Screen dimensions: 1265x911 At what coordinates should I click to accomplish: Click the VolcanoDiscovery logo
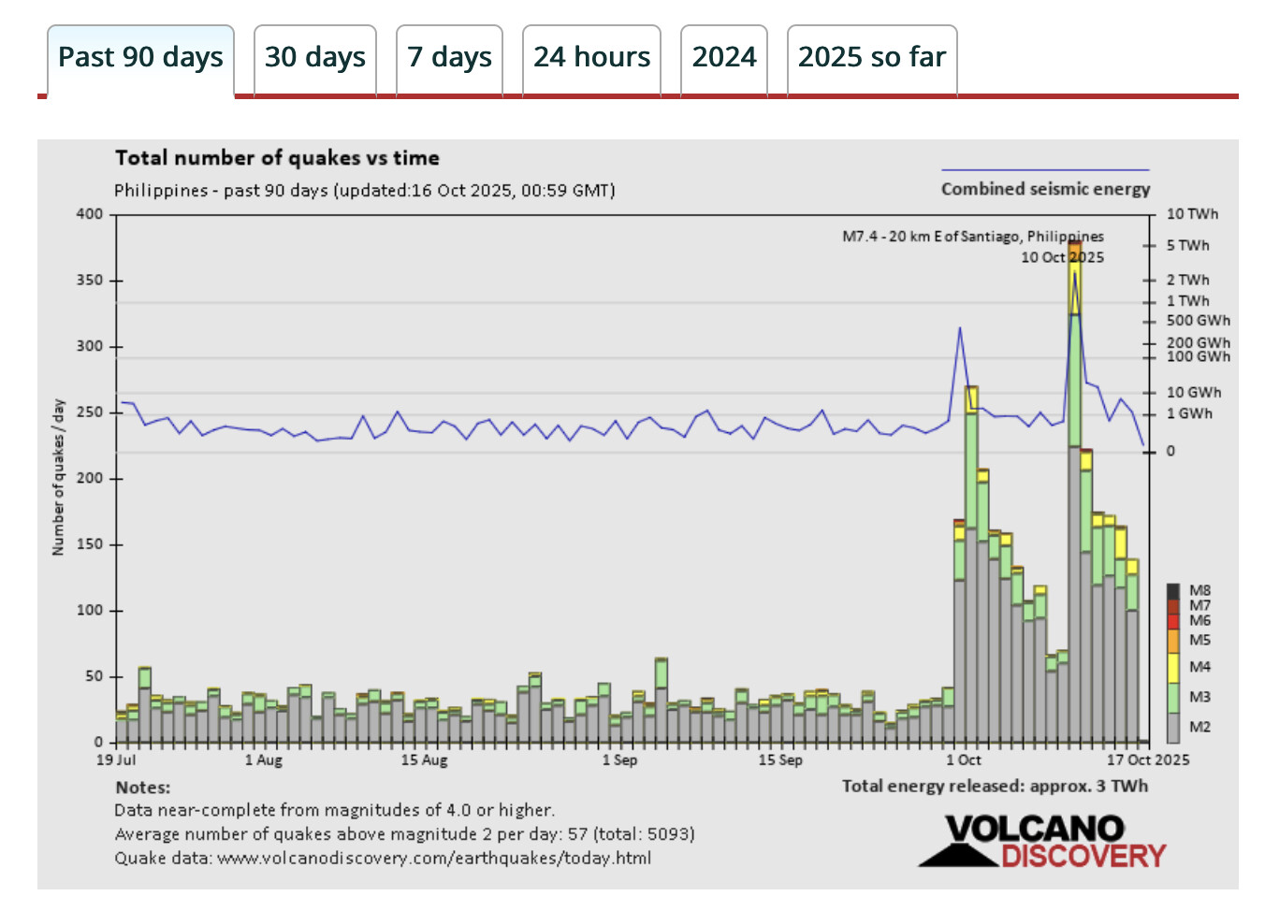point(1042,841)
